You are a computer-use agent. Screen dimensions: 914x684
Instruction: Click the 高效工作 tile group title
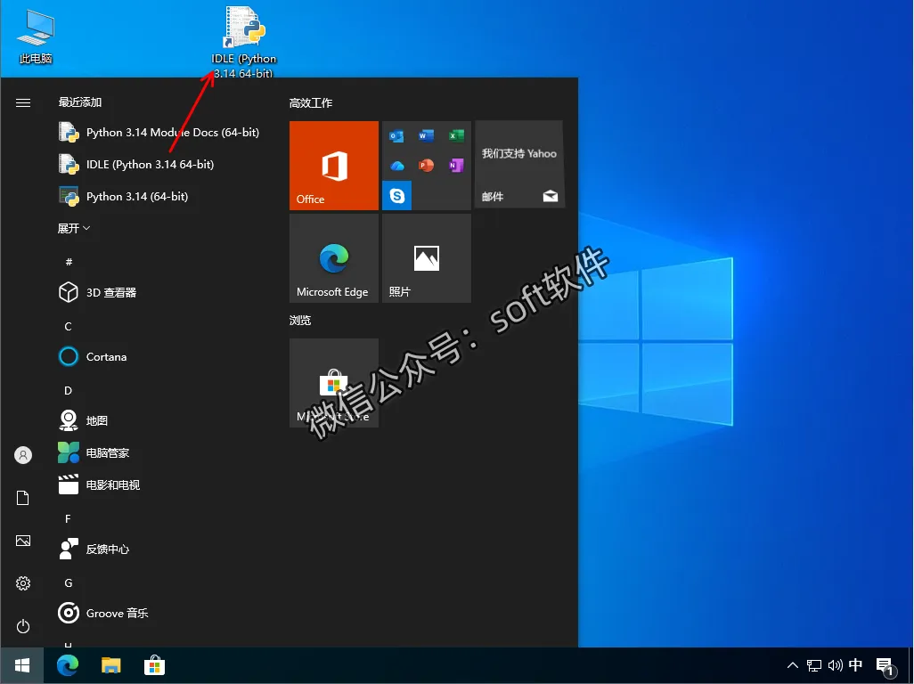311,103
